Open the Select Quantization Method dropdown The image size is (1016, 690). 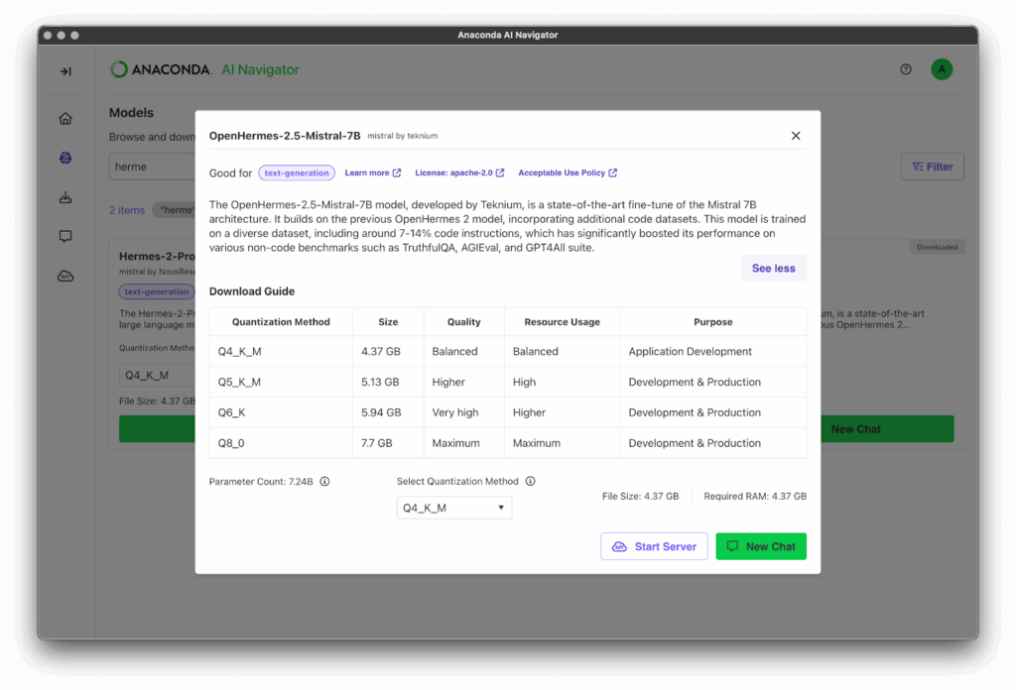(454, 508)
